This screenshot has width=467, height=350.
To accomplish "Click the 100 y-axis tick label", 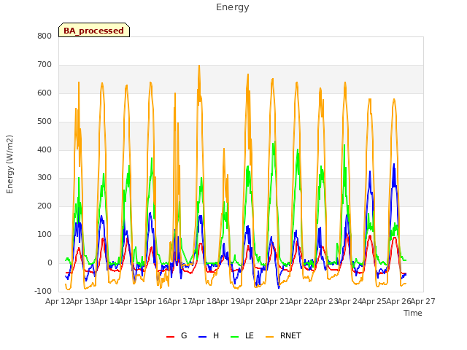I will click(x=45, y=235).
